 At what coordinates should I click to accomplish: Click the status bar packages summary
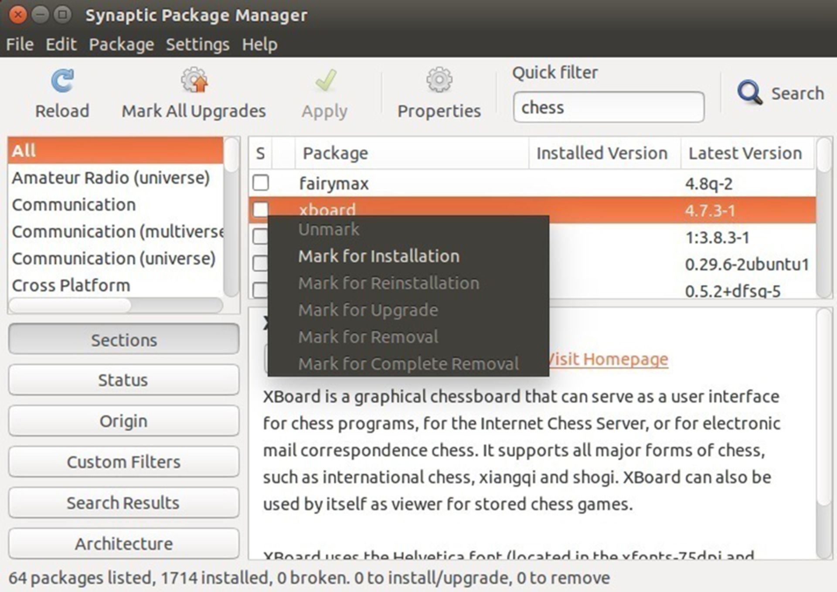[309, 578]
